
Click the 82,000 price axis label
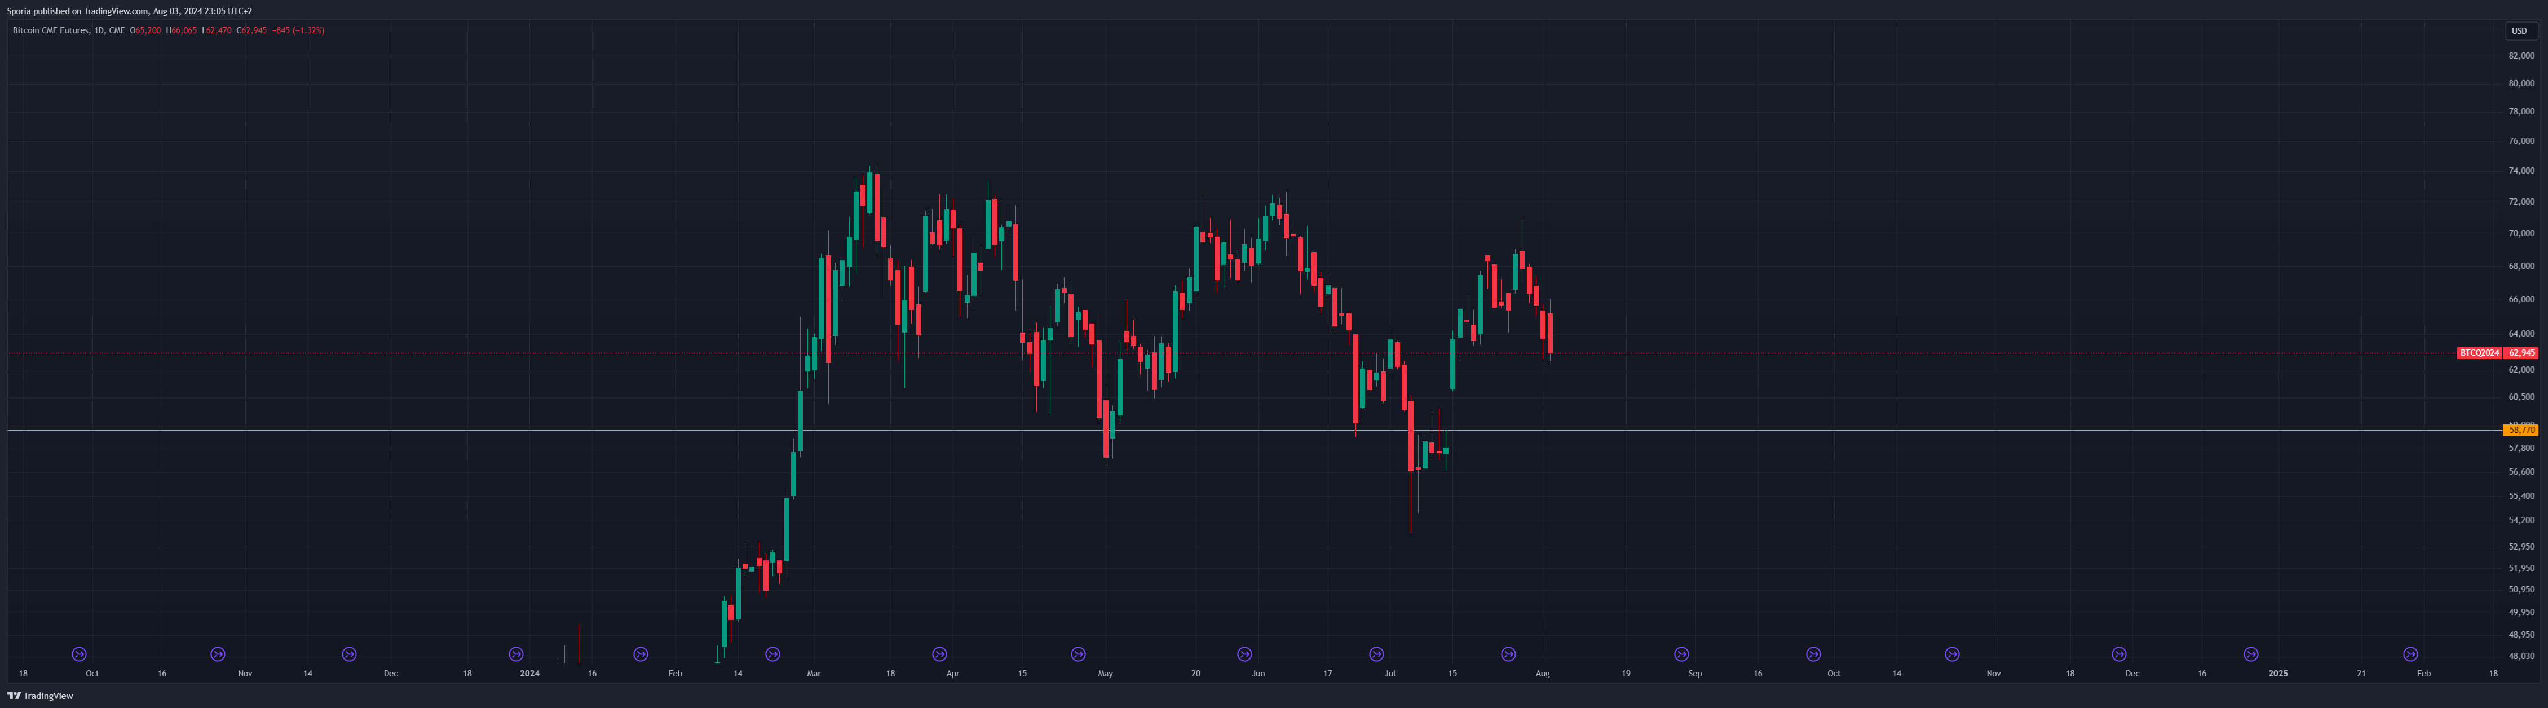(x=2521, y=56)
